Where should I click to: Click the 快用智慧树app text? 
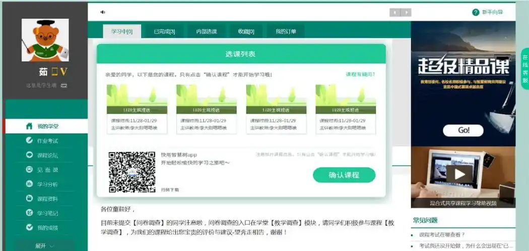[179, 155]
